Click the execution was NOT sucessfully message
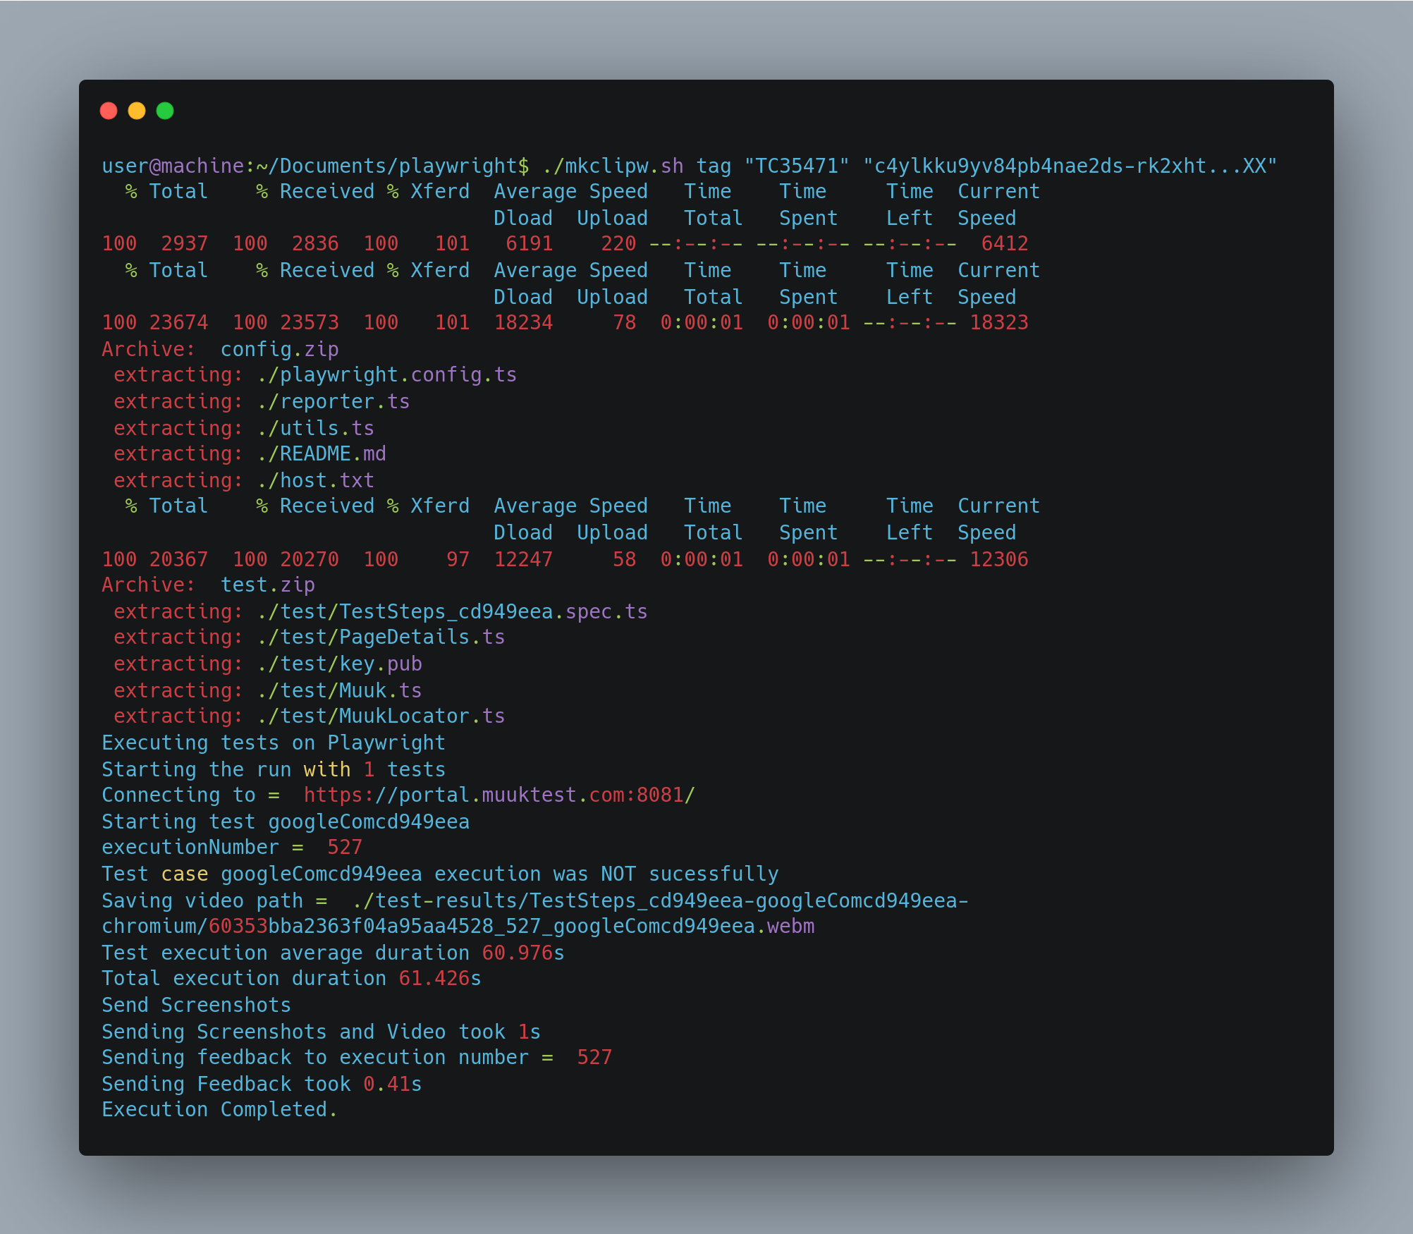The image size is (1413, 1234). coord(606,874)
